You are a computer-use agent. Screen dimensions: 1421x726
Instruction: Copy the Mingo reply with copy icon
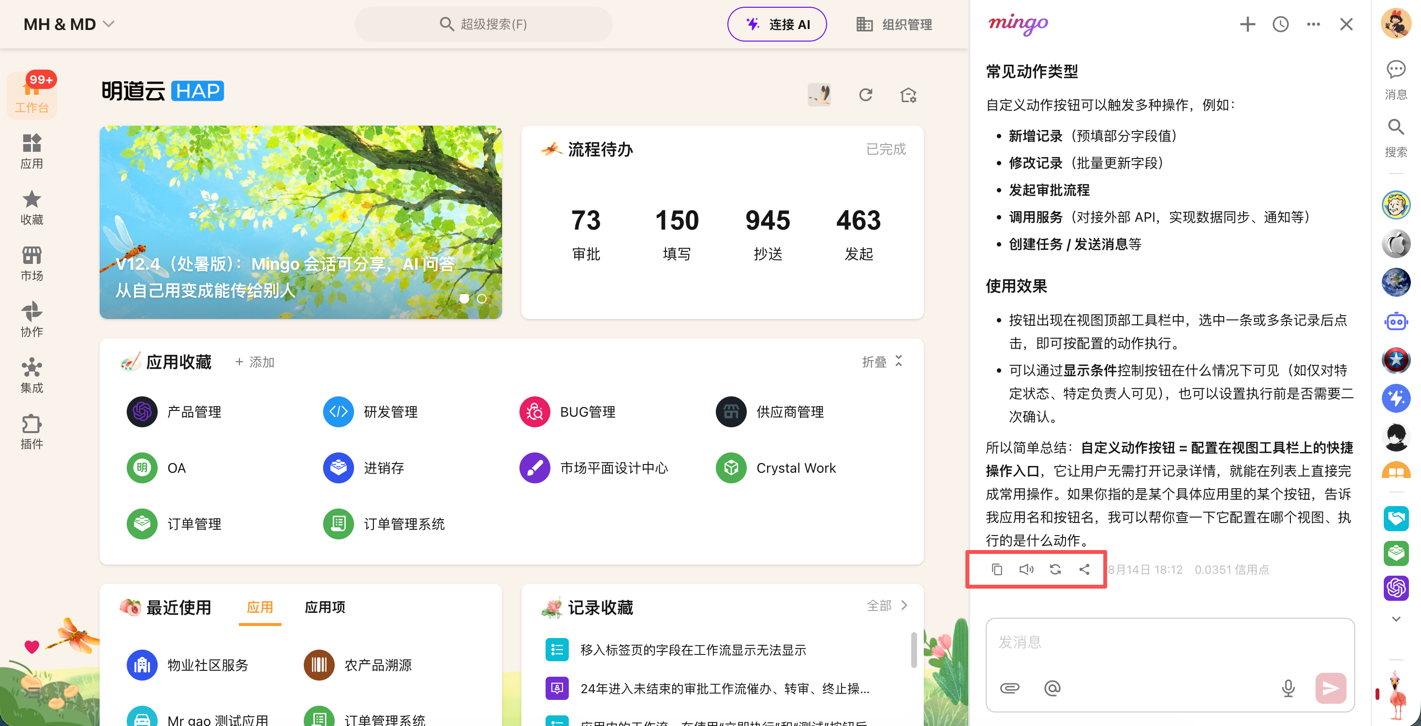pos(997,569)
